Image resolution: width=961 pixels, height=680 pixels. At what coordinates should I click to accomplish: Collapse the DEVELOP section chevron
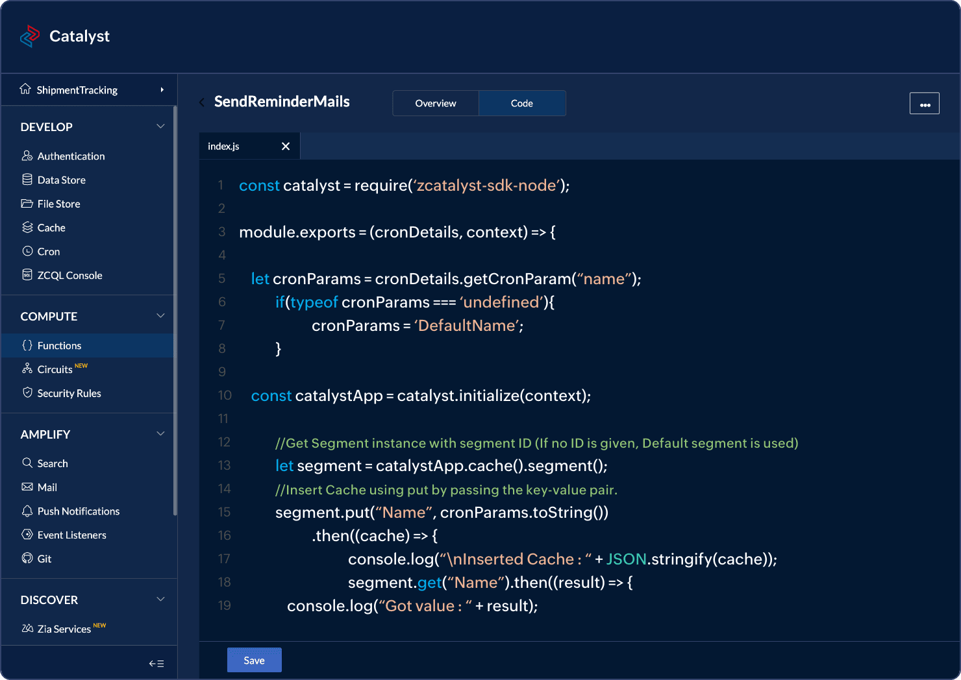(x=160, y=127)
